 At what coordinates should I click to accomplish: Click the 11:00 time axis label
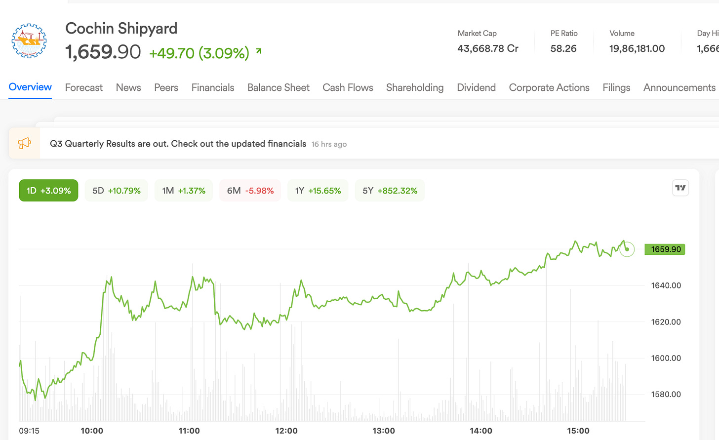tap(189, 431)
